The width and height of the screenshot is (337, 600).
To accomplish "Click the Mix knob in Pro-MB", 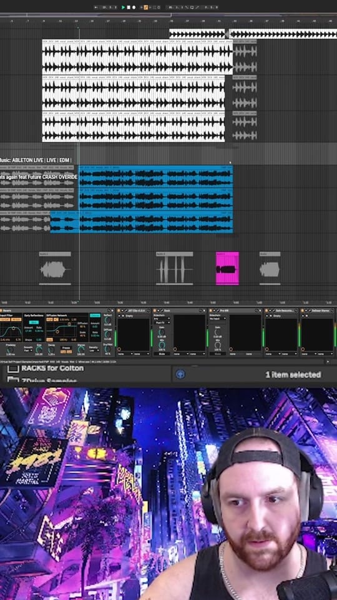I will [218, 345].
